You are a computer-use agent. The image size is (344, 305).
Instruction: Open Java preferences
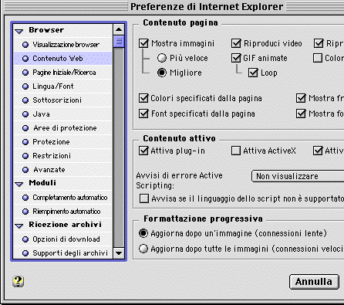63,114
